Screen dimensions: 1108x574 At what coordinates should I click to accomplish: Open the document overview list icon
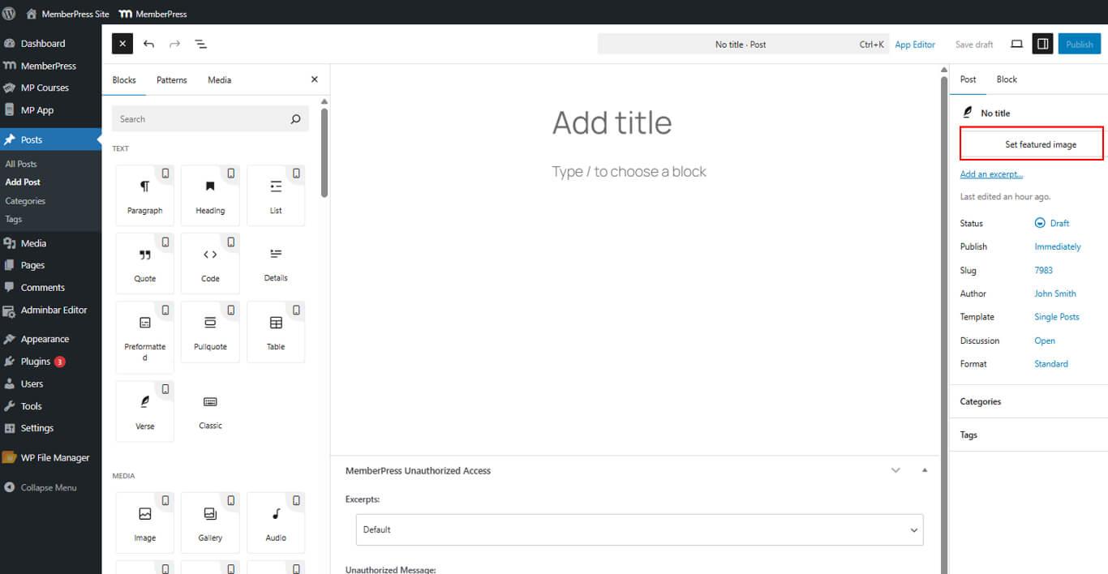[200, 44]
